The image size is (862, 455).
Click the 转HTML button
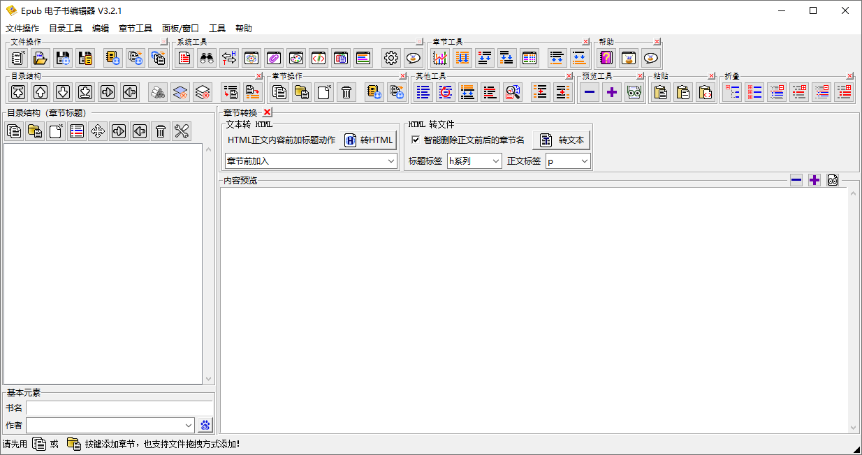click(x=368, y=140)
